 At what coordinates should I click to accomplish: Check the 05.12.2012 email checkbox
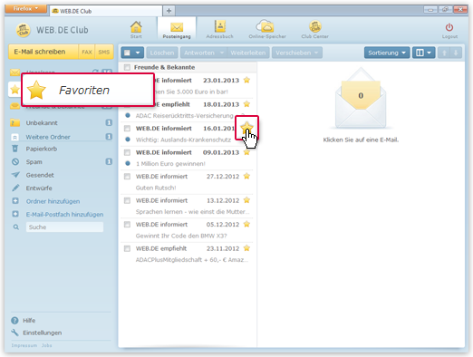[127, 225]
